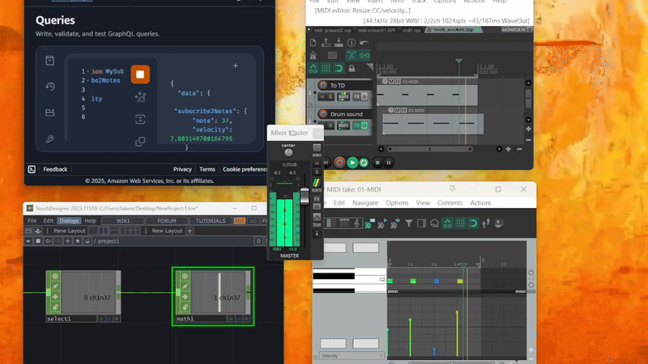
Task: Open the Navigate menu in MIDI editor
Action: [x=365, y=203]
